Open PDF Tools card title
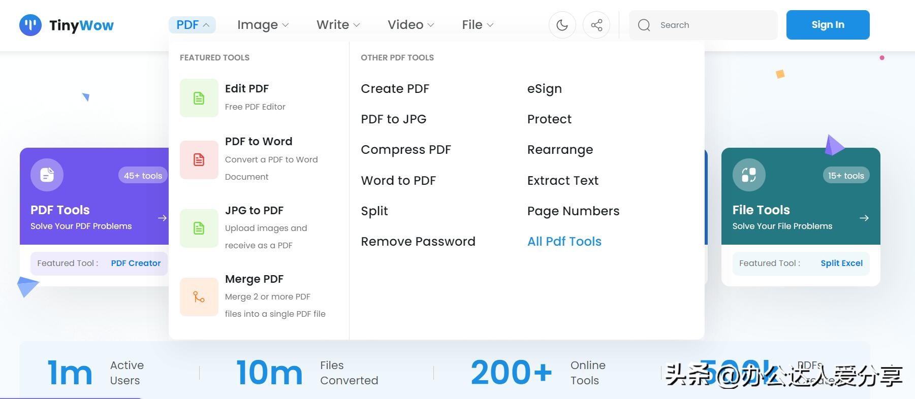Image resolution: width=915 pixels, height=399 pixels. 60,210
